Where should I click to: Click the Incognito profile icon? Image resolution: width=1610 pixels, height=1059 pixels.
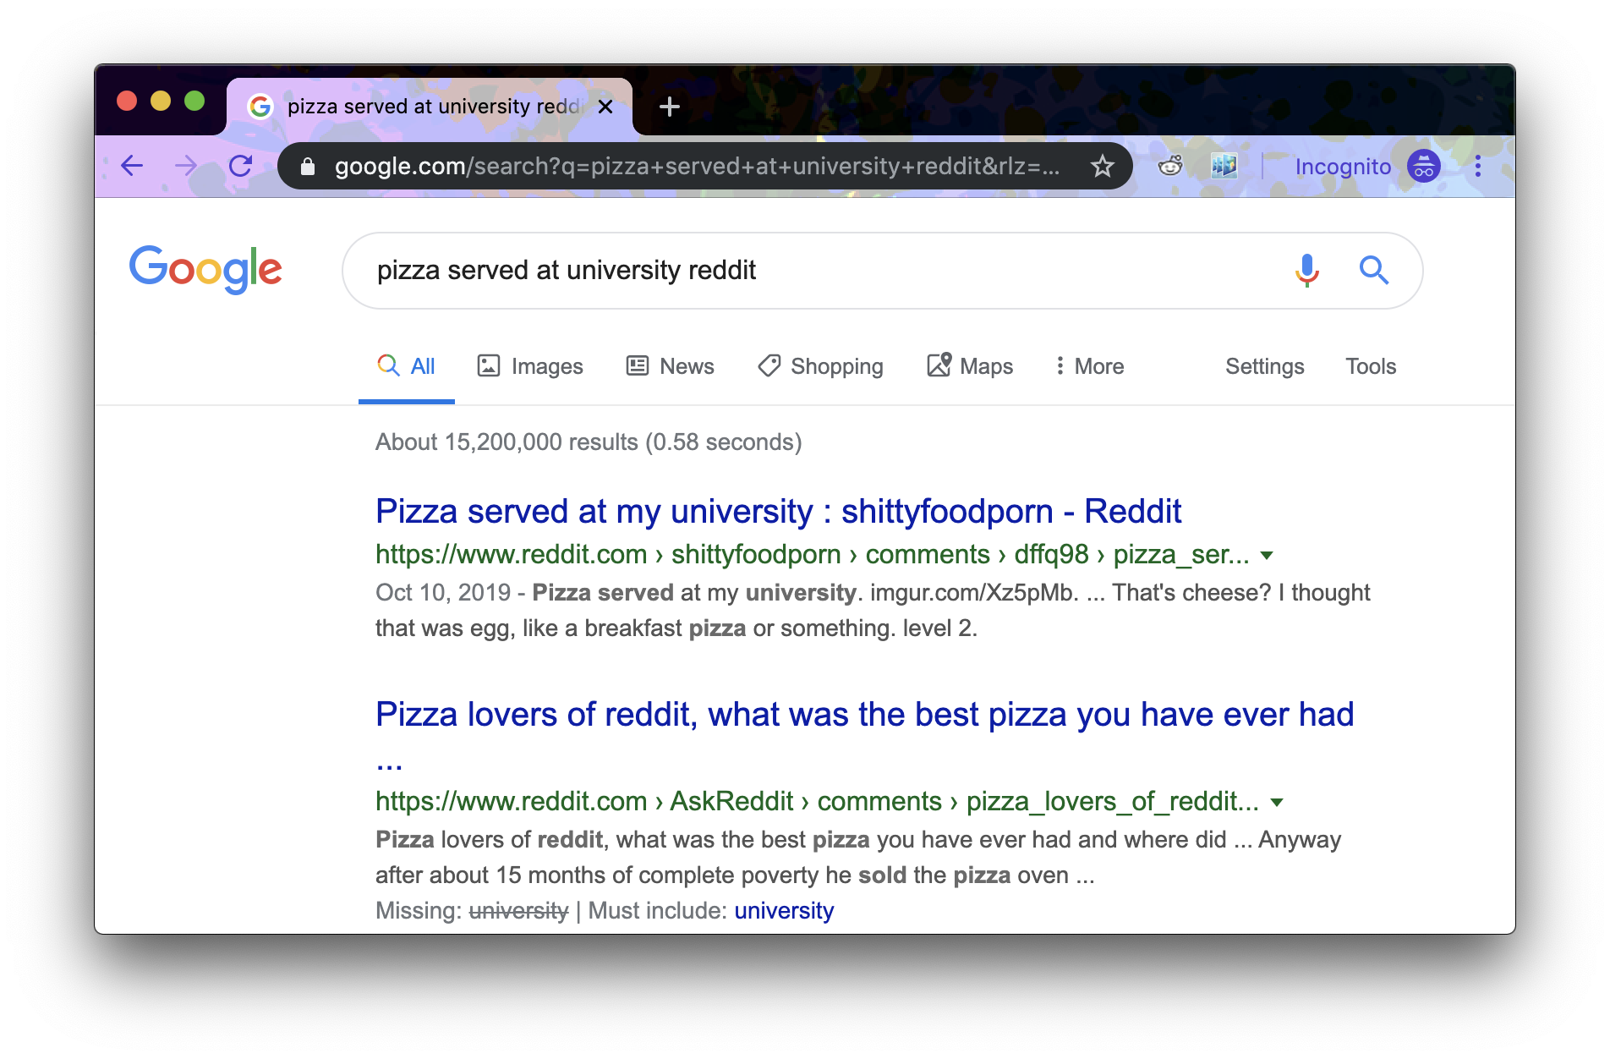coord(1424,166)
